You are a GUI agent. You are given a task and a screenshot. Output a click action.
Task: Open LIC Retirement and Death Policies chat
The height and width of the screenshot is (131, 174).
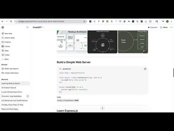(x=14, y=100)
